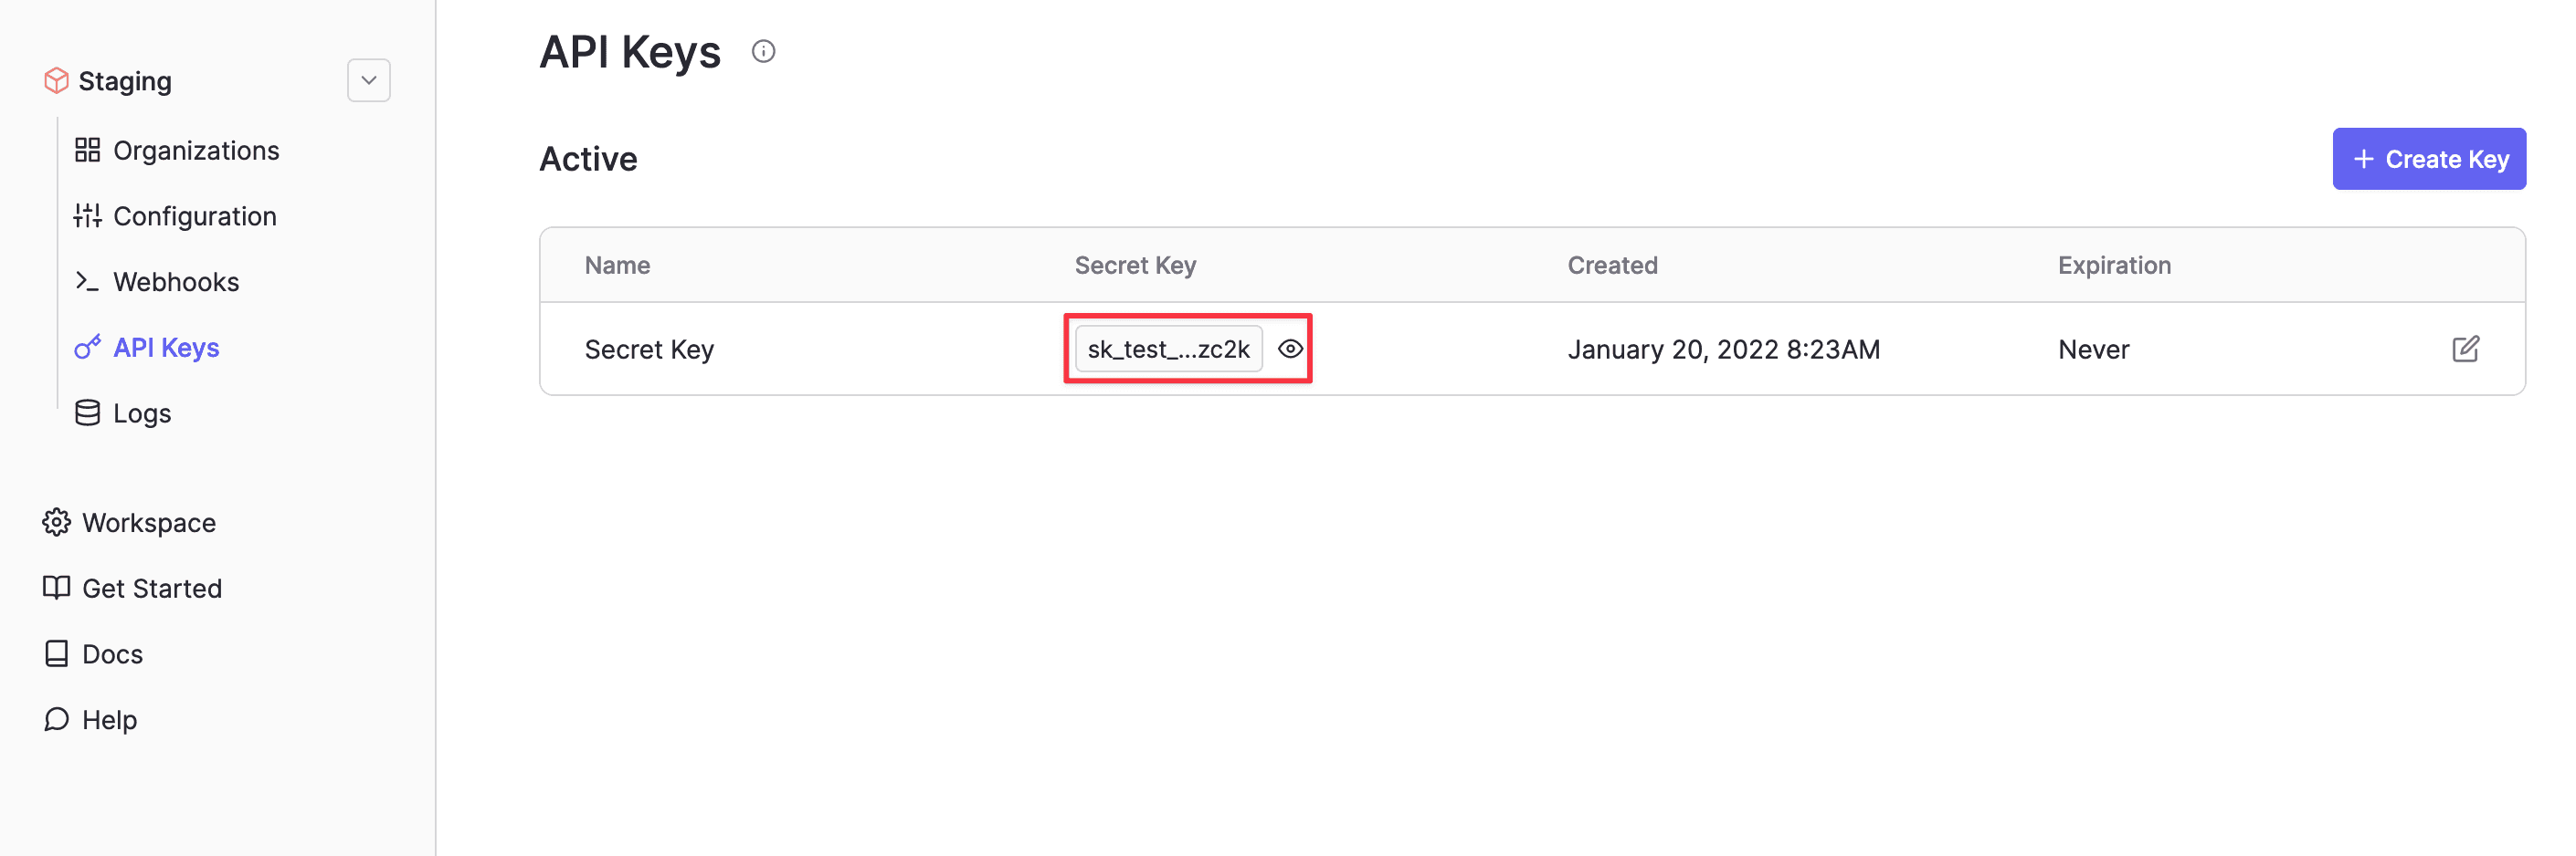2576x856 pixels.
Task: Open the Get Started guide
Action: coord(152,589)
